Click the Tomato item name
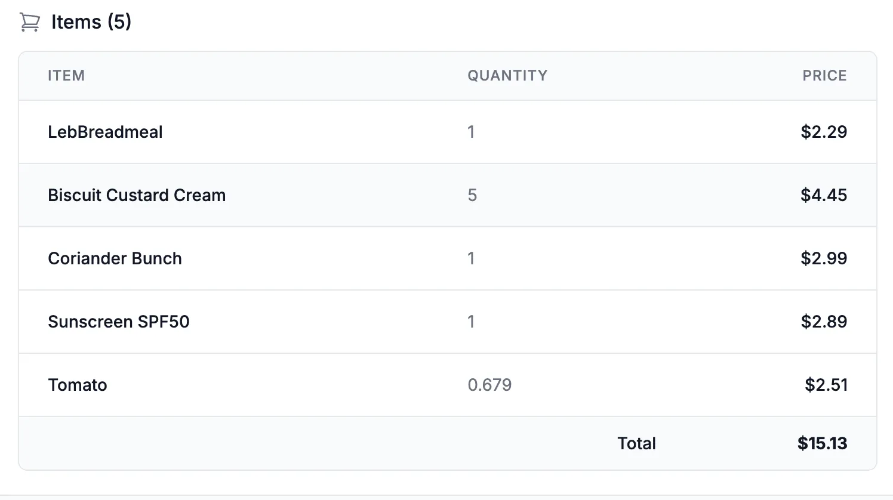This screenshot has width=893, height=500. pyautogui.click(x=78, y=385)
